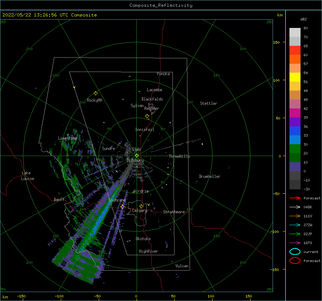Image resolution: width=322 pixels, height=301 pixels.
Task: Select the 65 dBZ red swatch
Action: coord(295,50)
